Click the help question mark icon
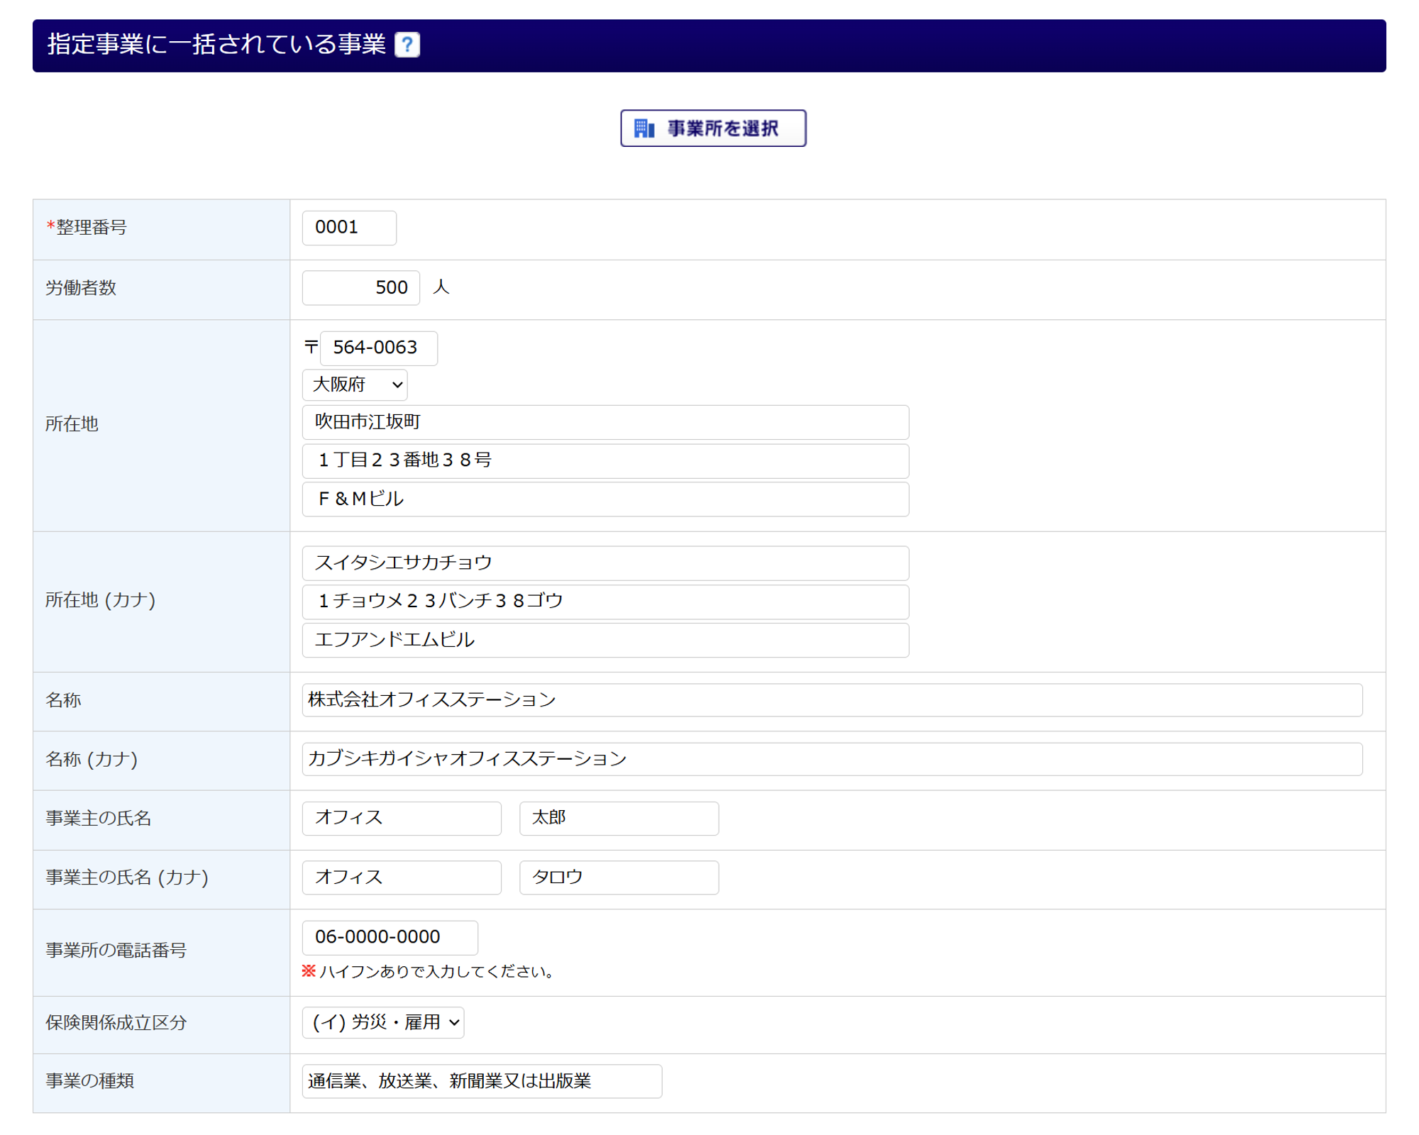 407,45
